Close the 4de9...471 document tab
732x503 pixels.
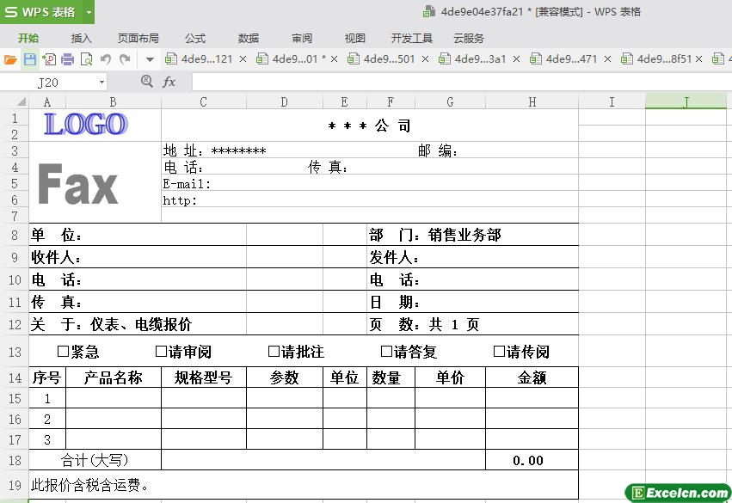[x=607, y=59]
